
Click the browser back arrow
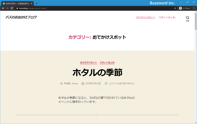point(3,8)
